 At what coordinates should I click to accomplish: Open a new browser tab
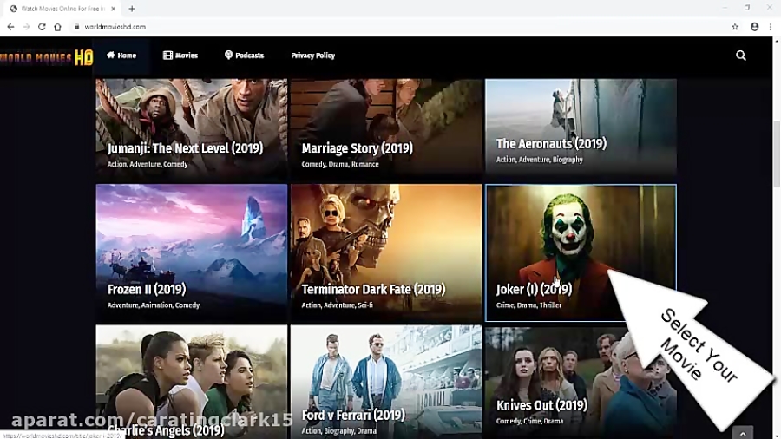pos(132,9)
